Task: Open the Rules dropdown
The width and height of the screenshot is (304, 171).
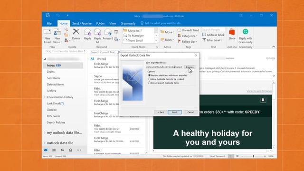Action: click(167, 40)
